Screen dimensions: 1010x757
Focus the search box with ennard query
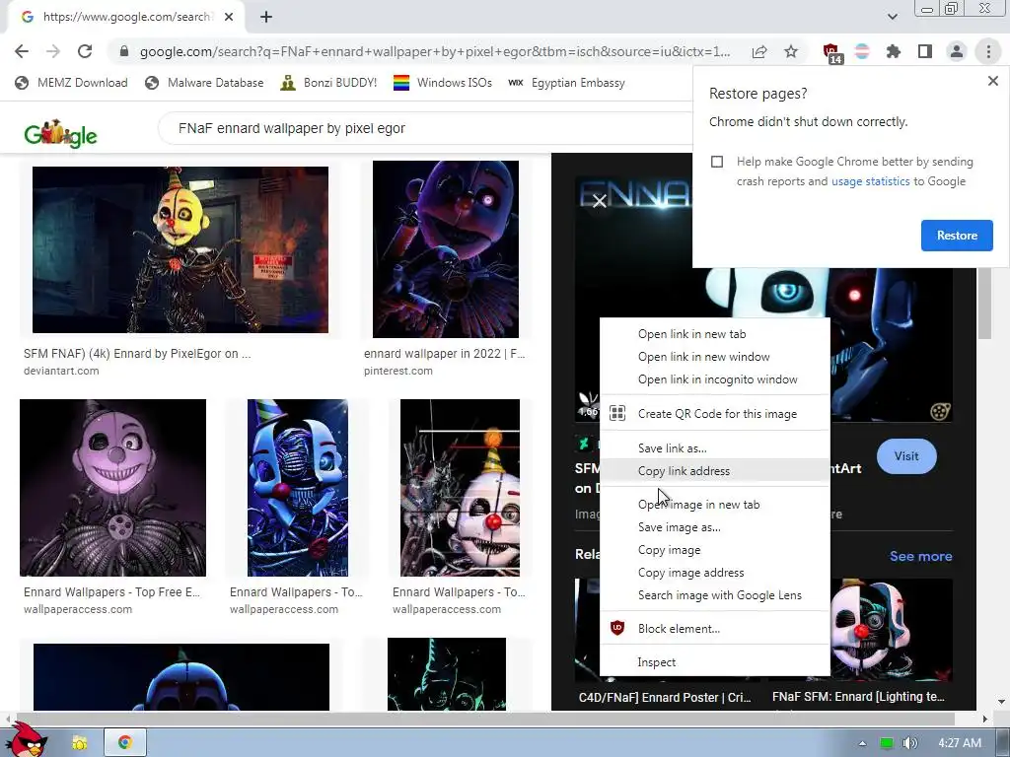425,128
